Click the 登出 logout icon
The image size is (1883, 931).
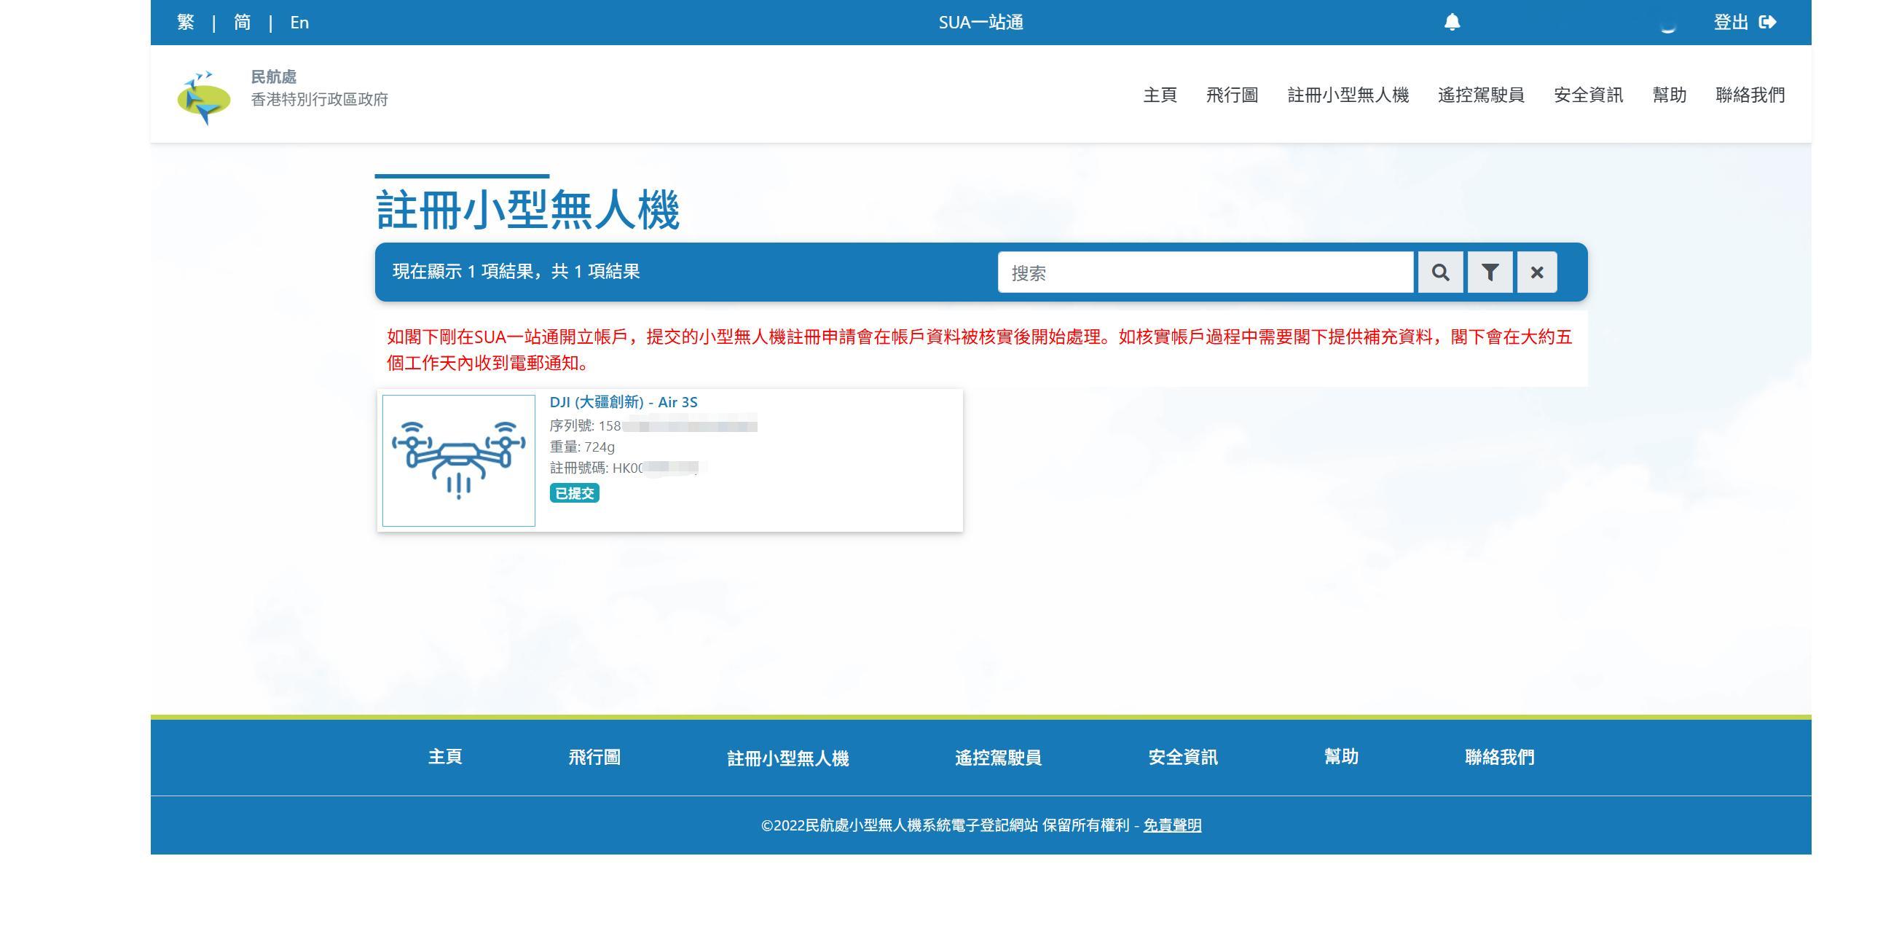(1767, 22)
